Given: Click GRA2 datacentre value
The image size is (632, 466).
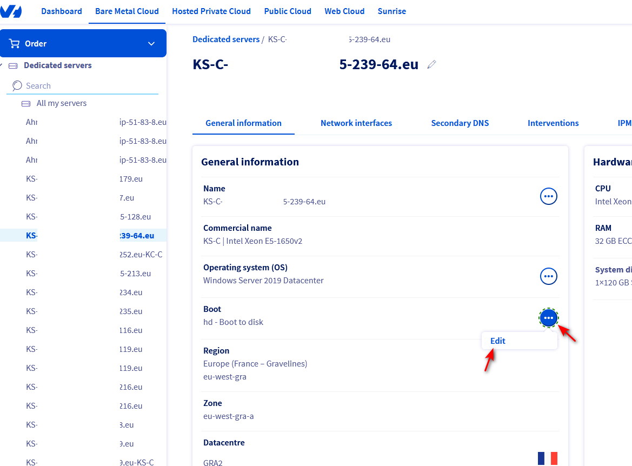Looking at the screenshot, I should (x=213, y=462).
